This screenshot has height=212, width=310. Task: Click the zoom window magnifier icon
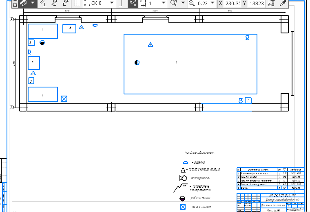tap(174, 3)
